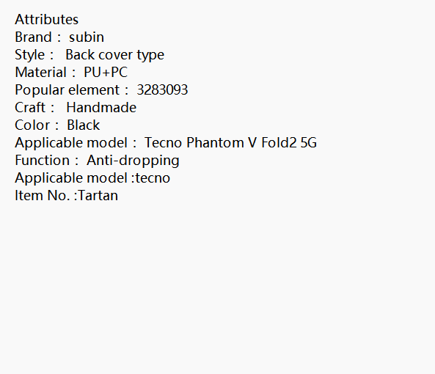
Task: Select the Brand label text
Action: coord(33,37)
